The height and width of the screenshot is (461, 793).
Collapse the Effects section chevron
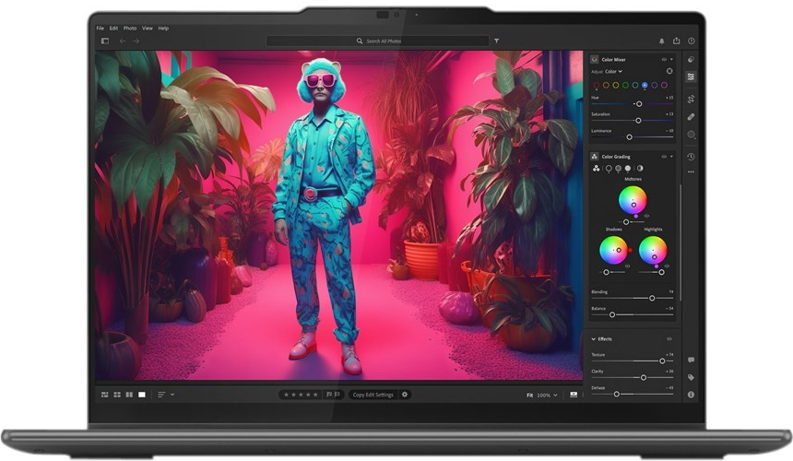pos(594,338)
